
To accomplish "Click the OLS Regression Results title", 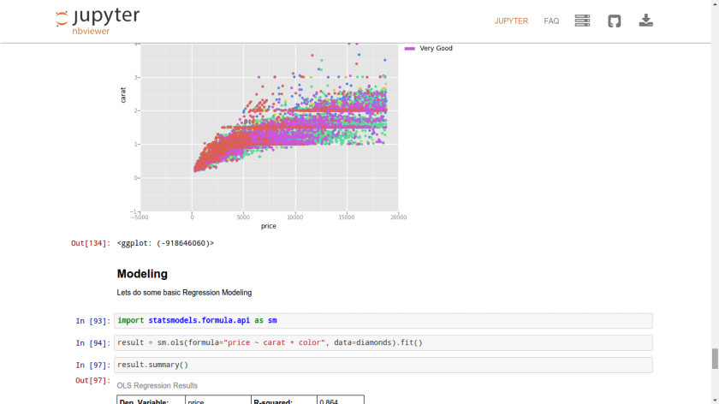I will click(157, 386).
